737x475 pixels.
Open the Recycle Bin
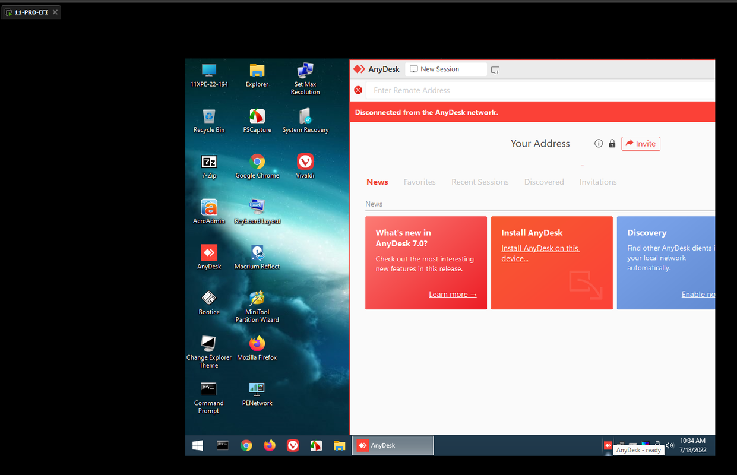(x=209, y=121)
